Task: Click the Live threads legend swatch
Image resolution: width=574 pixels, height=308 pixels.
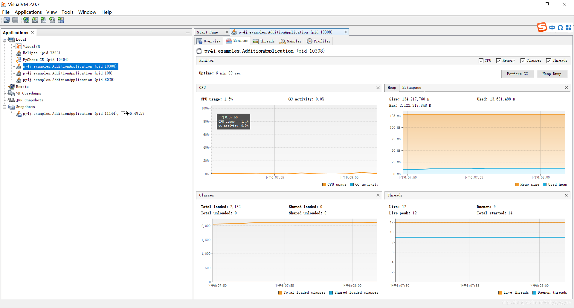Action: [500, 292]
